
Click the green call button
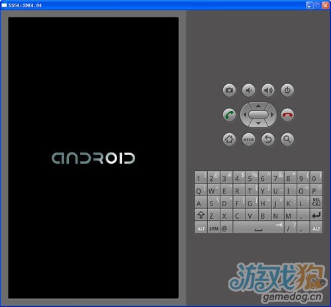229,115
